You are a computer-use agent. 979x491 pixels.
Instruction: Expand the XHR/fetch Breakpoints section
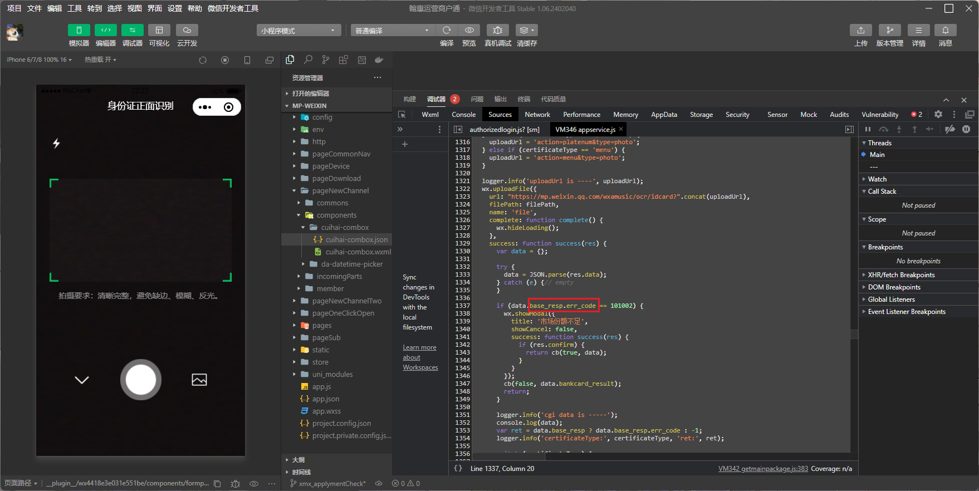click(901, 275)
